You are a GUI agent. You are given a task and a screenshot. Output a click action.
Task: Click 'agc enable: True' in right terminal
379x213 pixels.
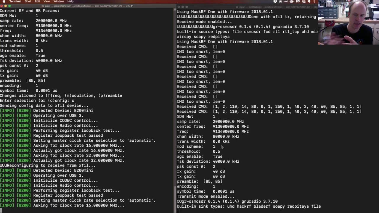click(x=200, y=156)
